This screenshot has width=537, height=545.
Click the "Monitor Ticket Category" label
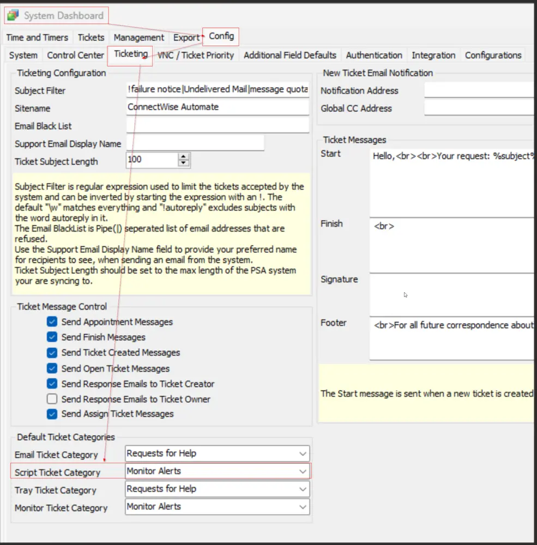point(61,508)
